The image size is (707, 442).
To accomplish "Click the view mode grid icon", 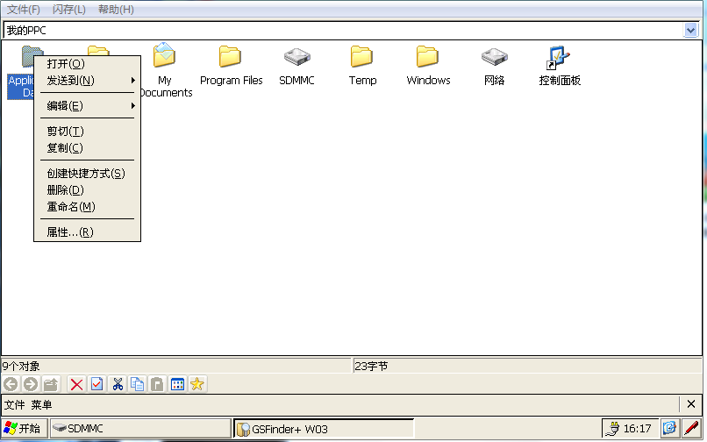I will tap(177, 384).
